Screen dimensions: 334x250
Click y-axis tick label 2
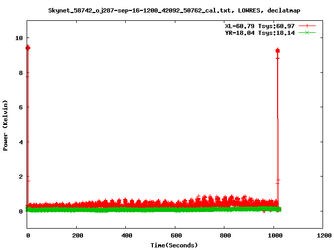21,177
